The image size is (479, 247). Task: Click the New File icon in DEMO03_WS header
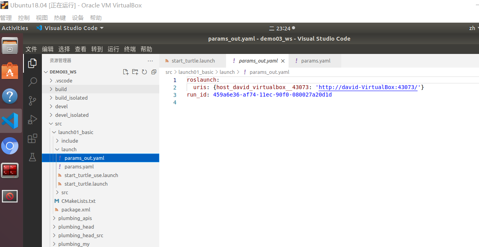[126, 72]
